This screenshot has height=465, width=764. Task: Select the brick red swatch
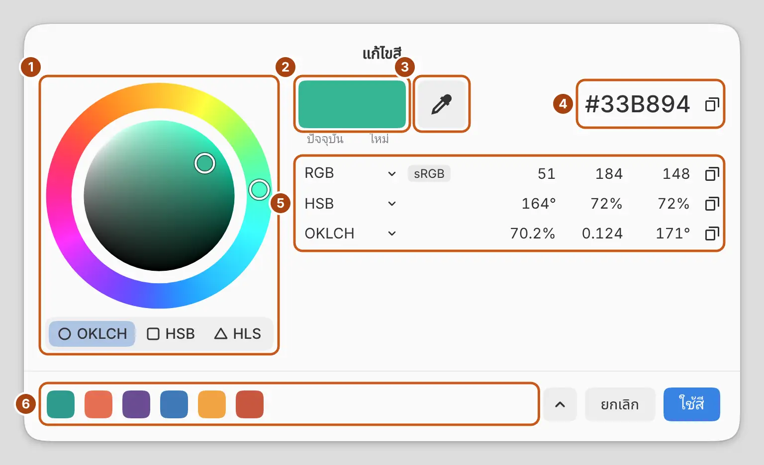(x=250, y=404)
